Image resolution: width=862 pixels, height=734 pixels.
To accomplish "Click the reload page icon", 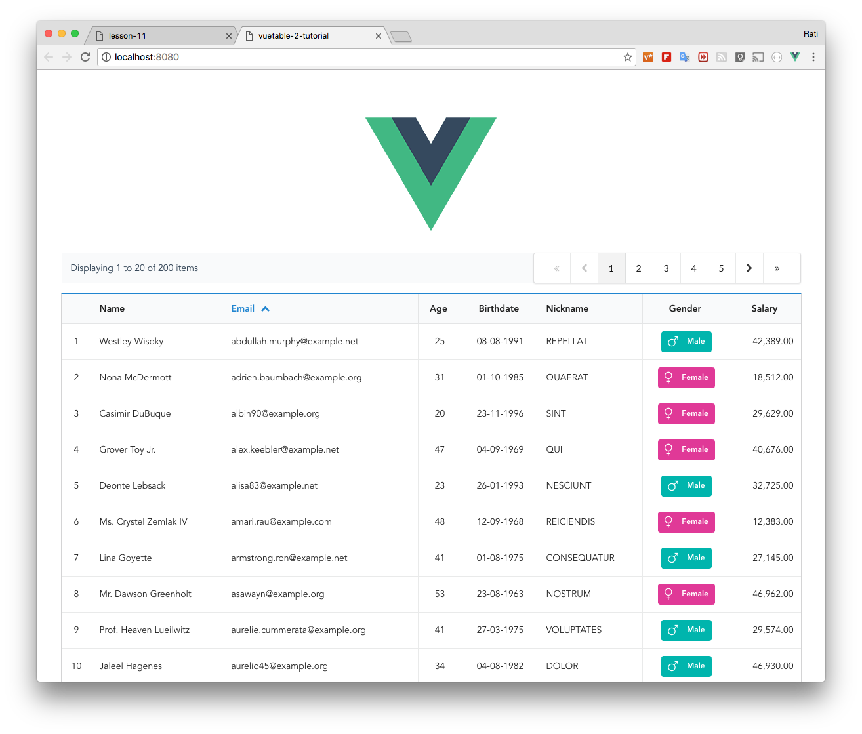I will point(85,57).
